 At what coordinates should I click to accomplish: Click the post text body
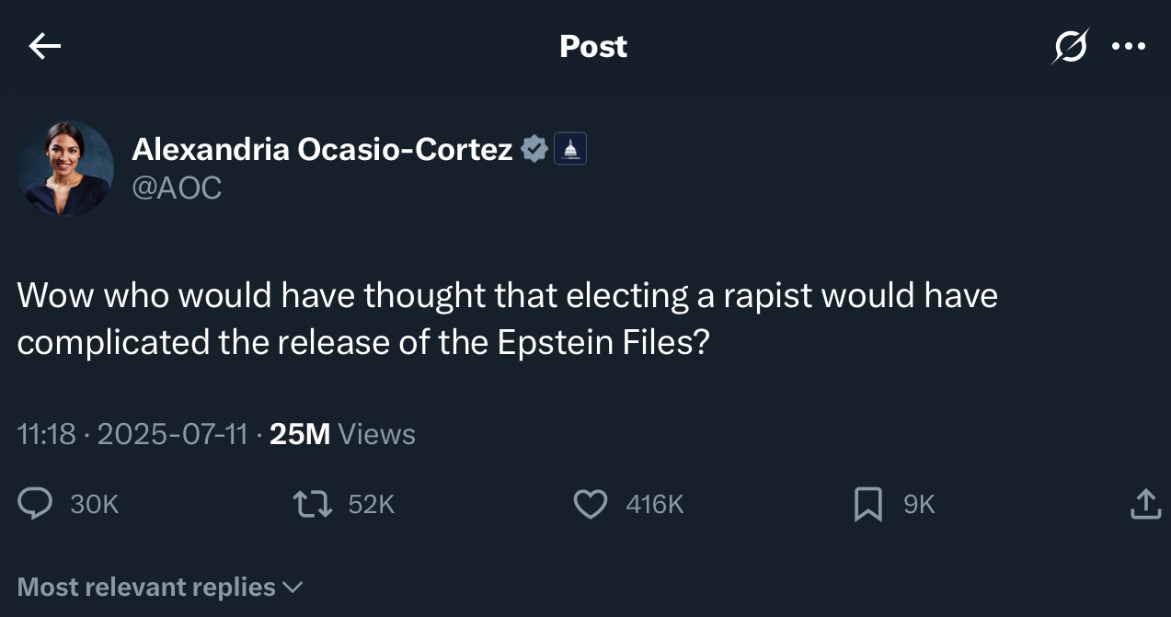pos(508,319)
